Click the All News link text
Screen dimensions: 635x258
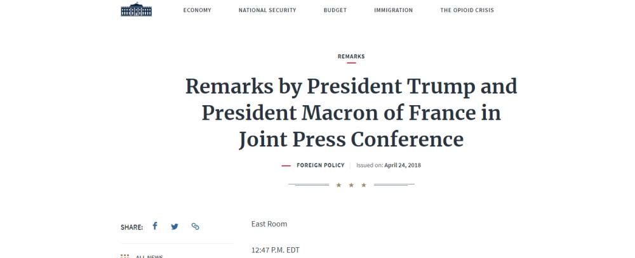click(149, 256)
